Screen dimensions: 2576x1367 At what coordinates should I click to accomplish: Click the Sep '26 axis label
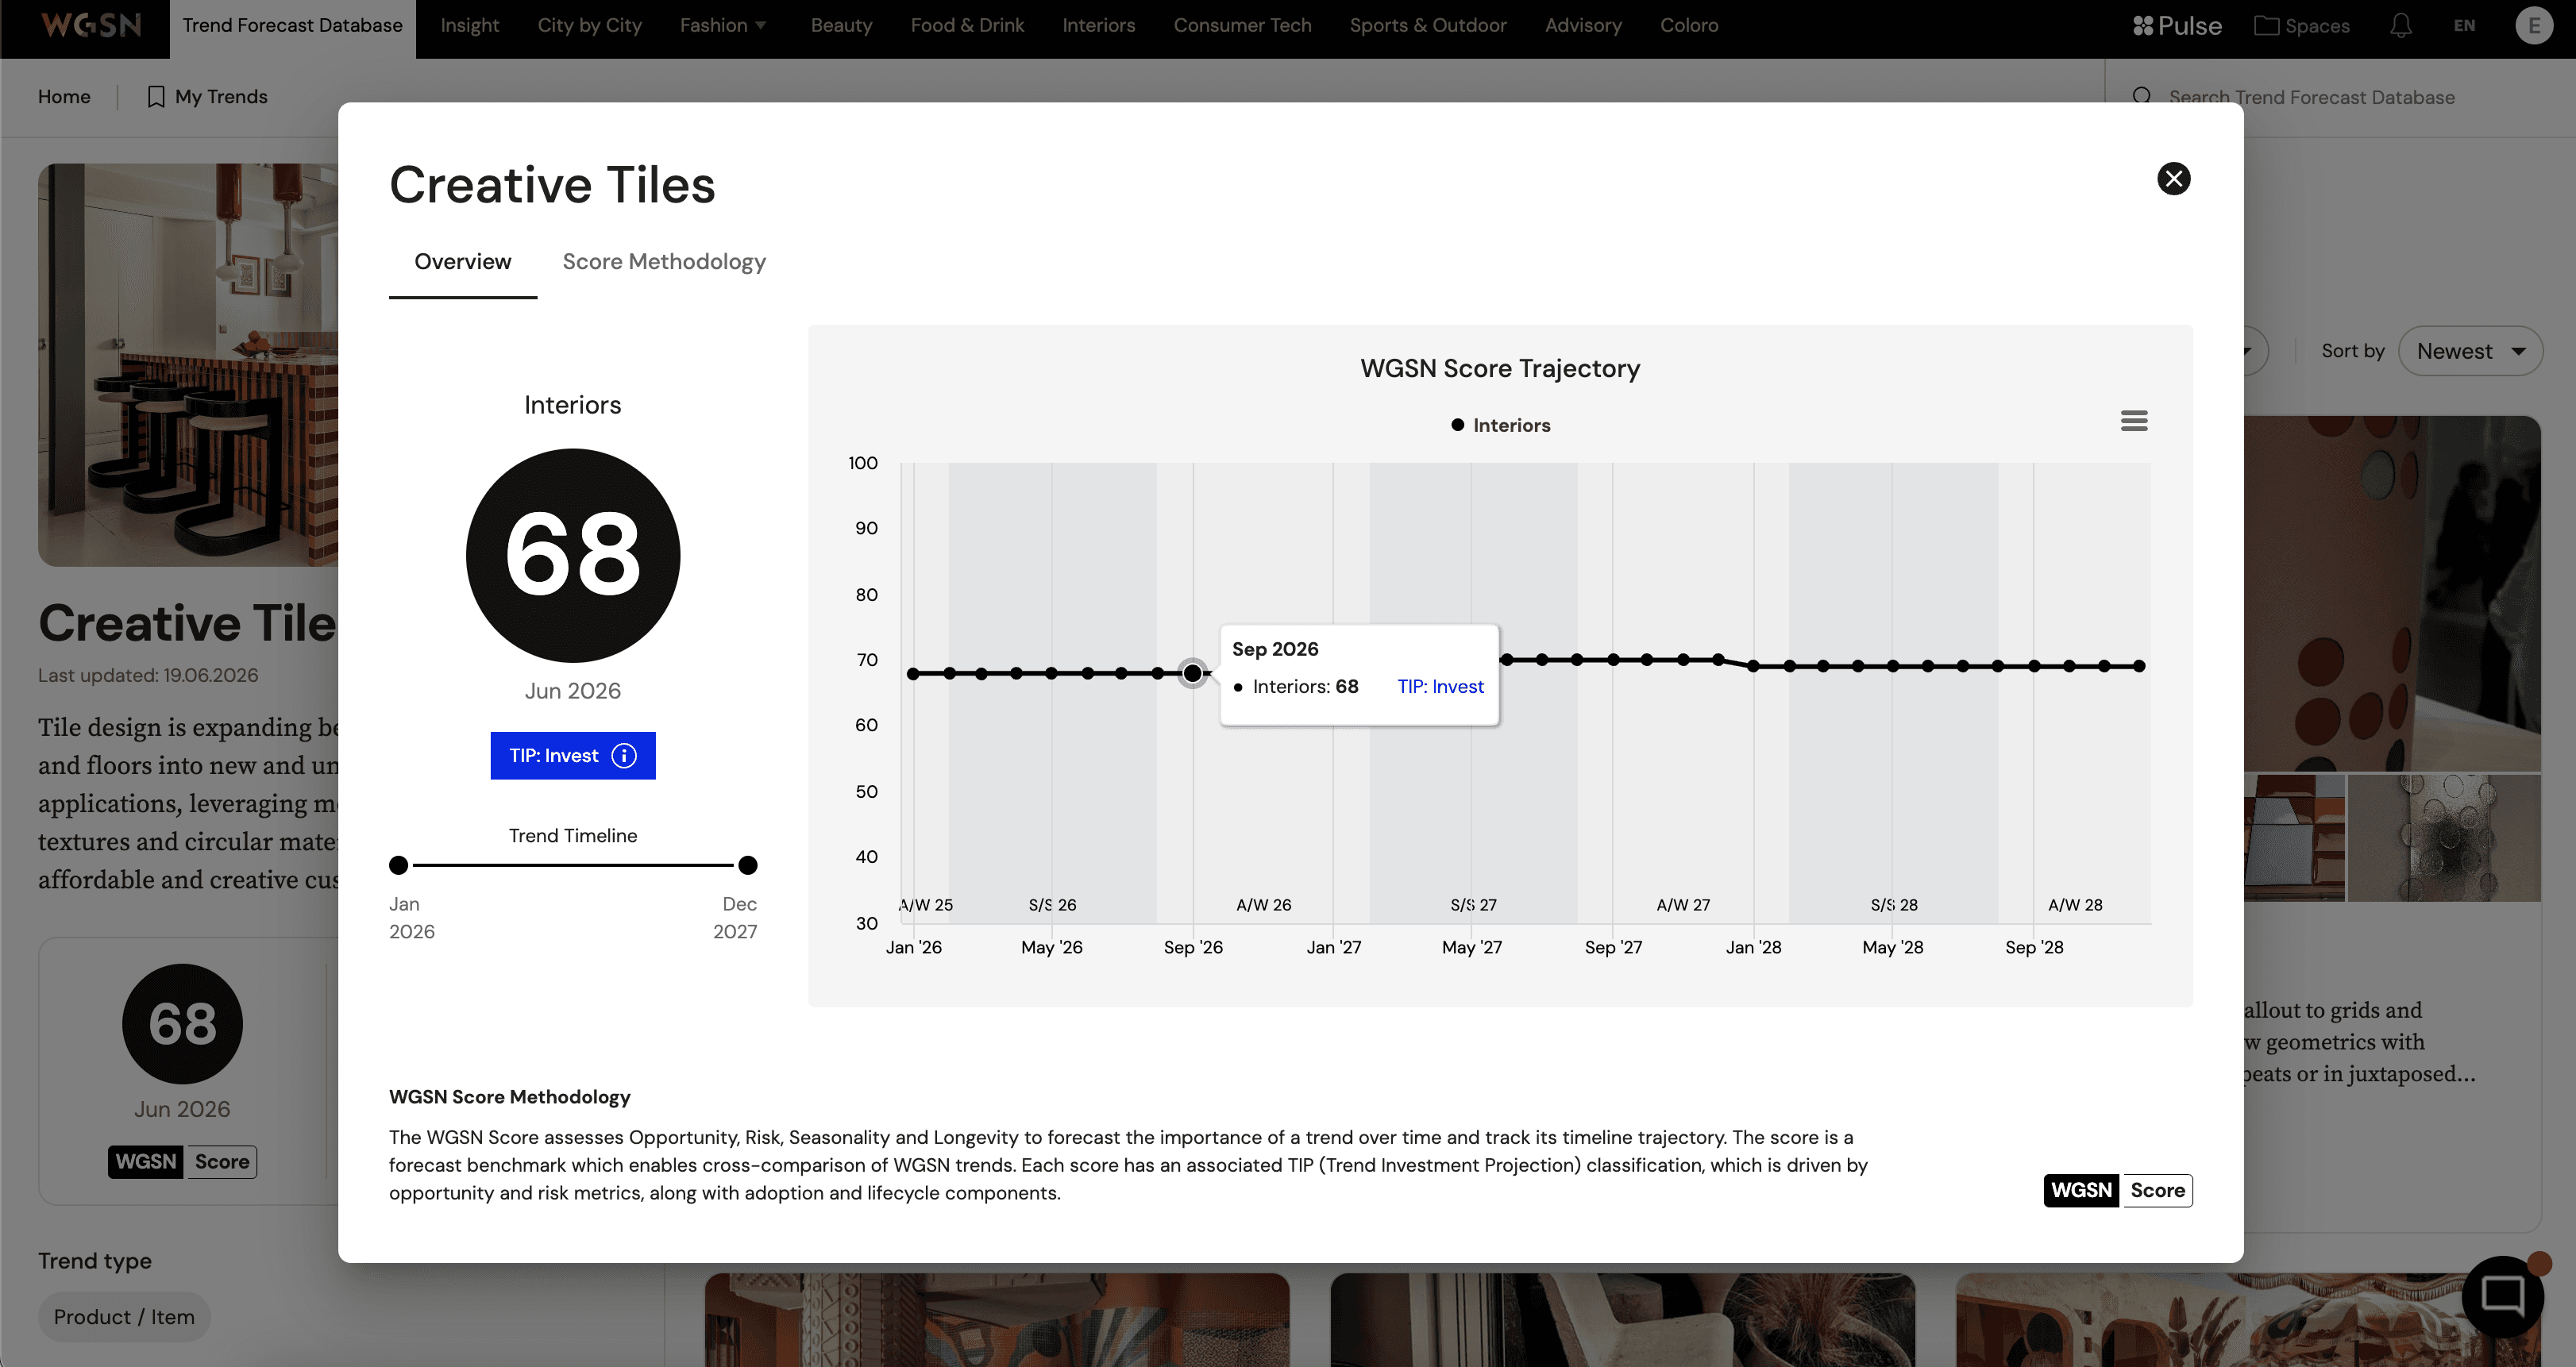pyautogui.click(x=1193, y=947)
